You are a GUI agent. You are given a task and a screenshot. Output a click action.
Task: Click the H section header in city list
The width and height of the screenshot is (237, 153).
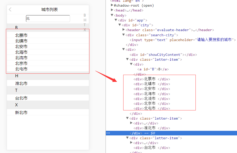[48, 76]
